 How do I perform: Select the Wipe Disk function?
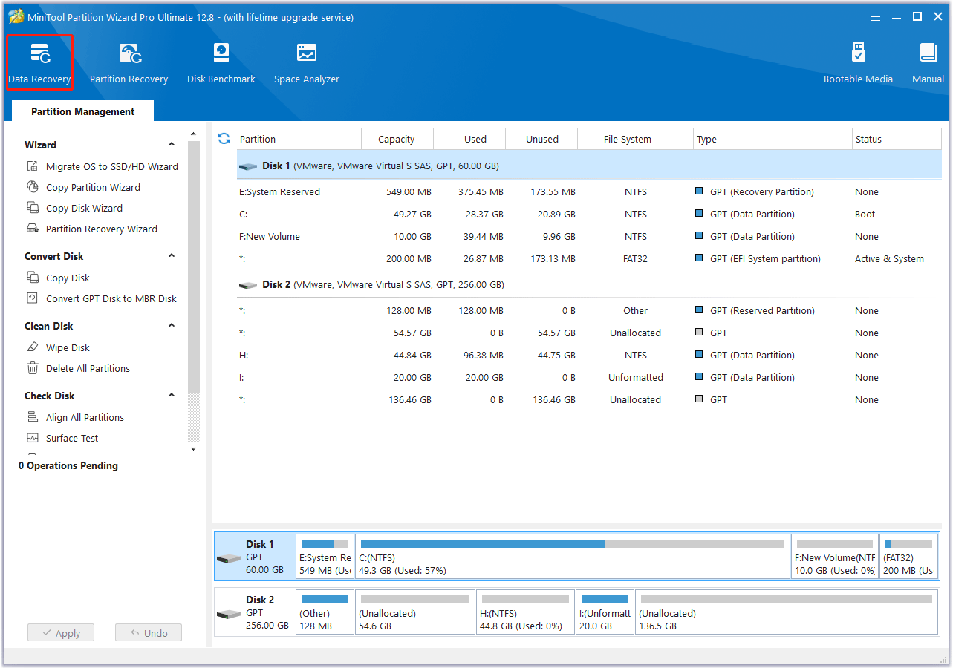click(65, 347)
